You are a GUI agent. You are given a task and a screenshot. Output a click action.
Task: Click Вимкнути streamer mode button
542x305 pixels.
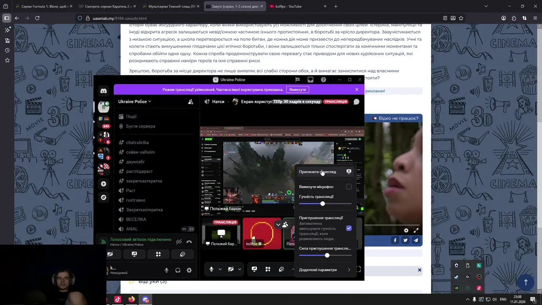pyautogui.click(x=298, y=90)
